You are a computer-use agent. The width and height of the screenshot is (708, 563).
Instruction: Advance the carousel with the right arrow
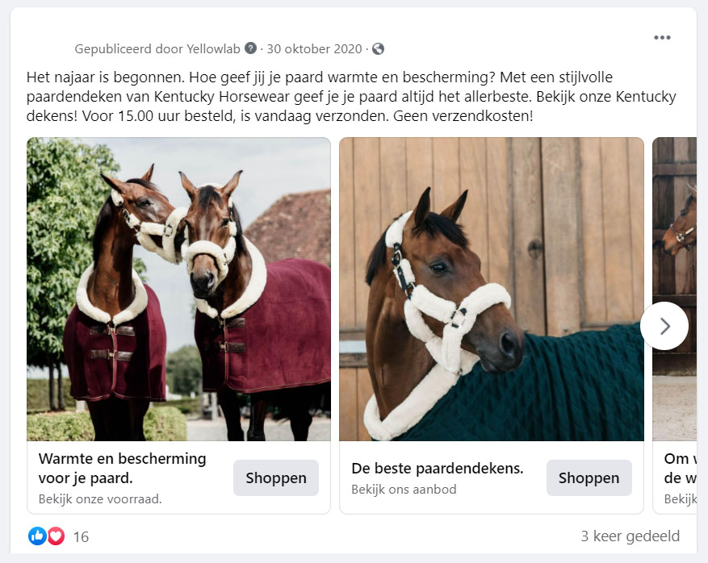click(x=664, y=326)
